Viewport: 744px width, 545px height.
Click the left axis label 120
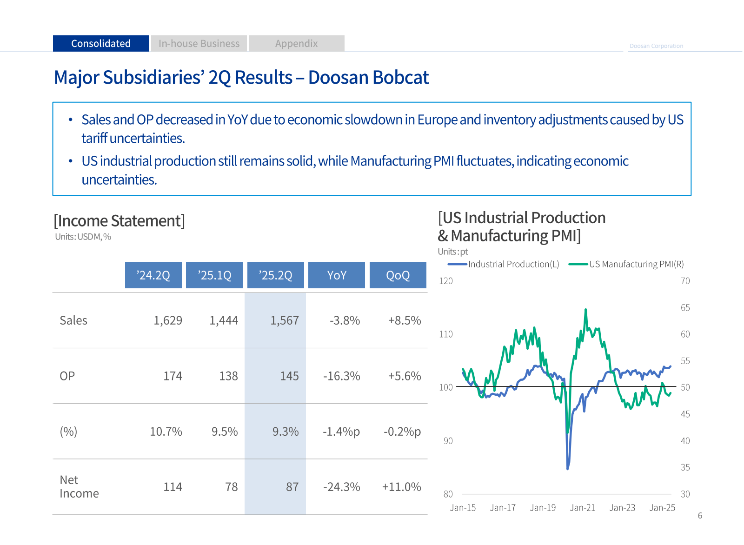[x=446, y=281]
